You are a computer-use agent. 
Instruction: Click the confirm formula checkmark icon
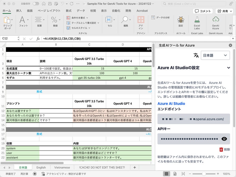(31, 39)
